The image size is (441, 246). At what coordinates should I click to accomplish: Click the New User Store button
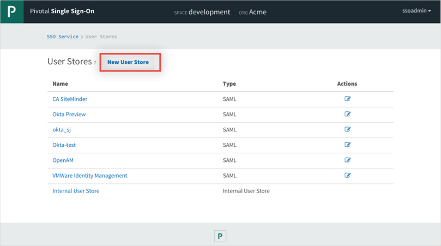coord(128,62)
